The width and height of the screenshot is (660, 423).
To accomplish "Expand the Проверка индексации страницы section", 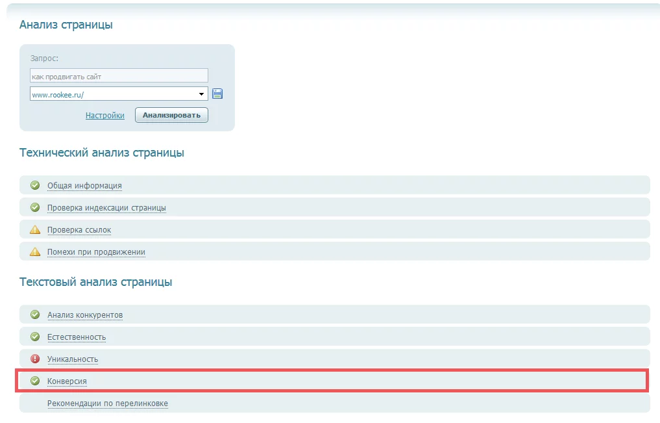I will click(106, 208).
